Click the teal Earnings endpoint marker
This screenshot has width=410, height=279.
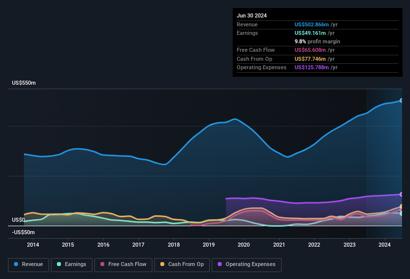point(401,213)
